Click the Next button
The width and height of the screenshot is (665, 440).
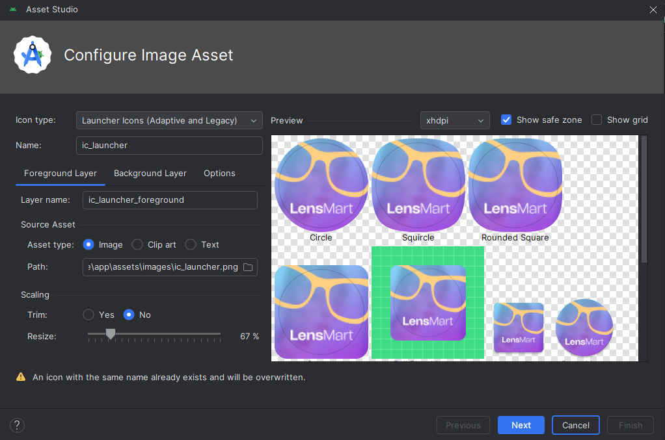tap(521, 425)
